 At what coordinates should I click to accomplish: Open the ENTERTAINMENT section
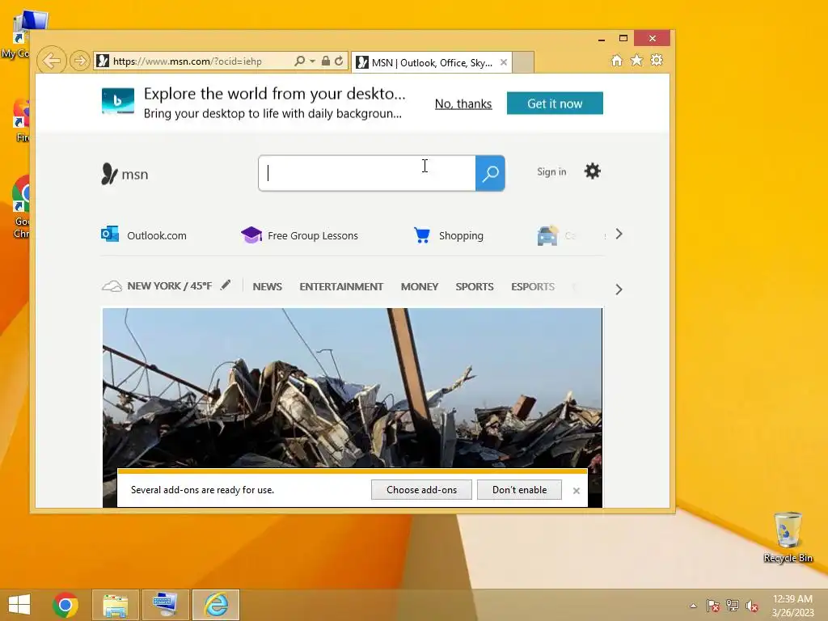(341, 286)
